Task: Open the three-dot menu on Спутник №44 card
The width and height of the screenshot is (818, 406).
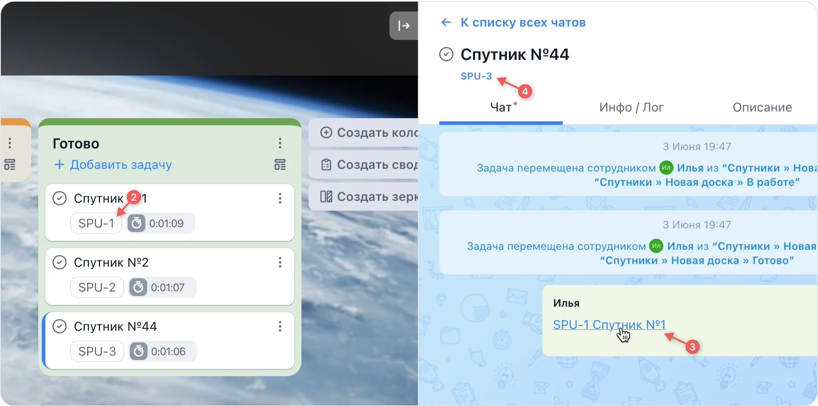Action: point(280,326)
